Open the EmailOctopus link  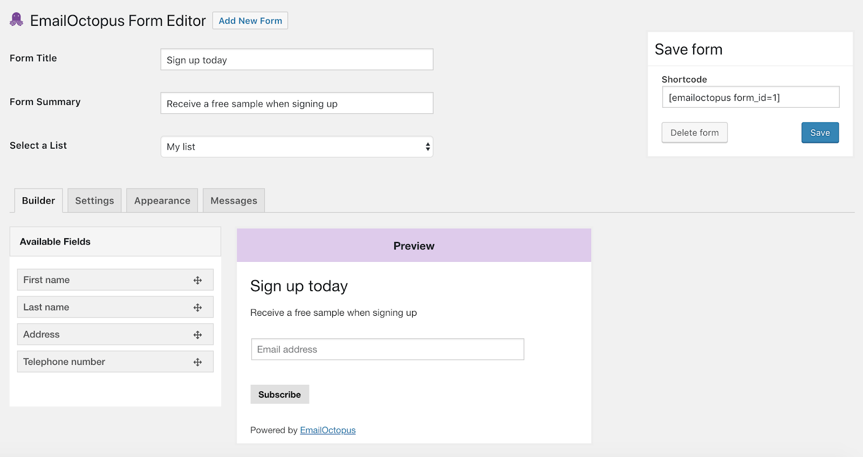pos(327,430)
